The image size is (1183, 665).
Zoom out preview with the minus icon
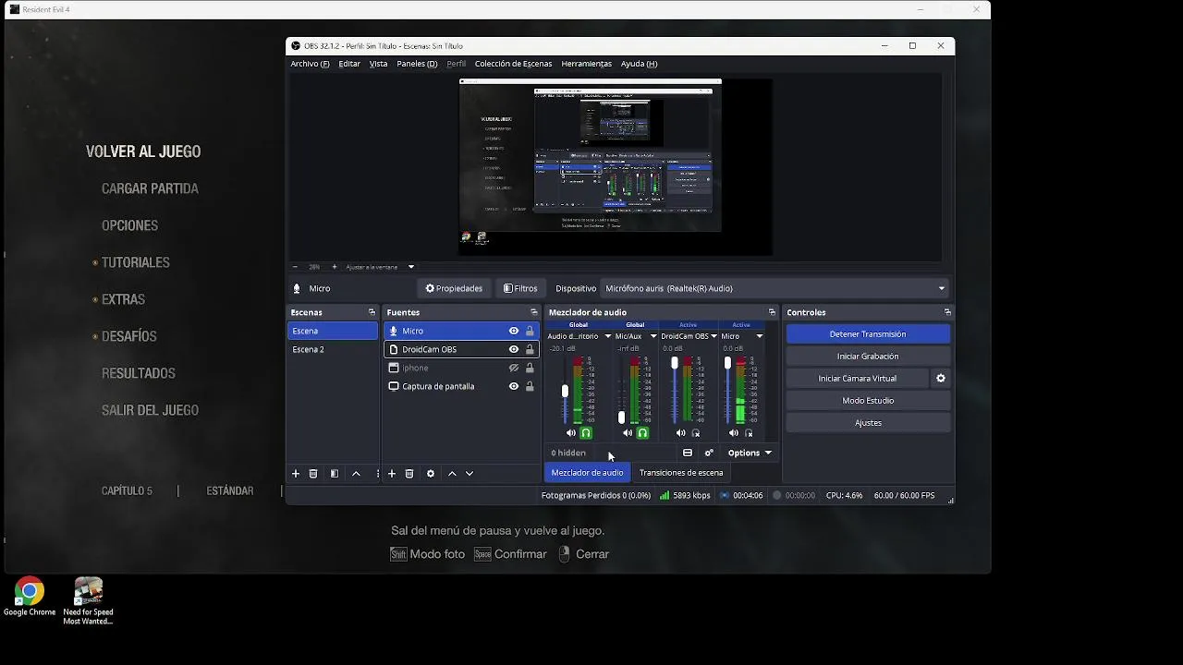pyautogui.click(x=295, y=267)
